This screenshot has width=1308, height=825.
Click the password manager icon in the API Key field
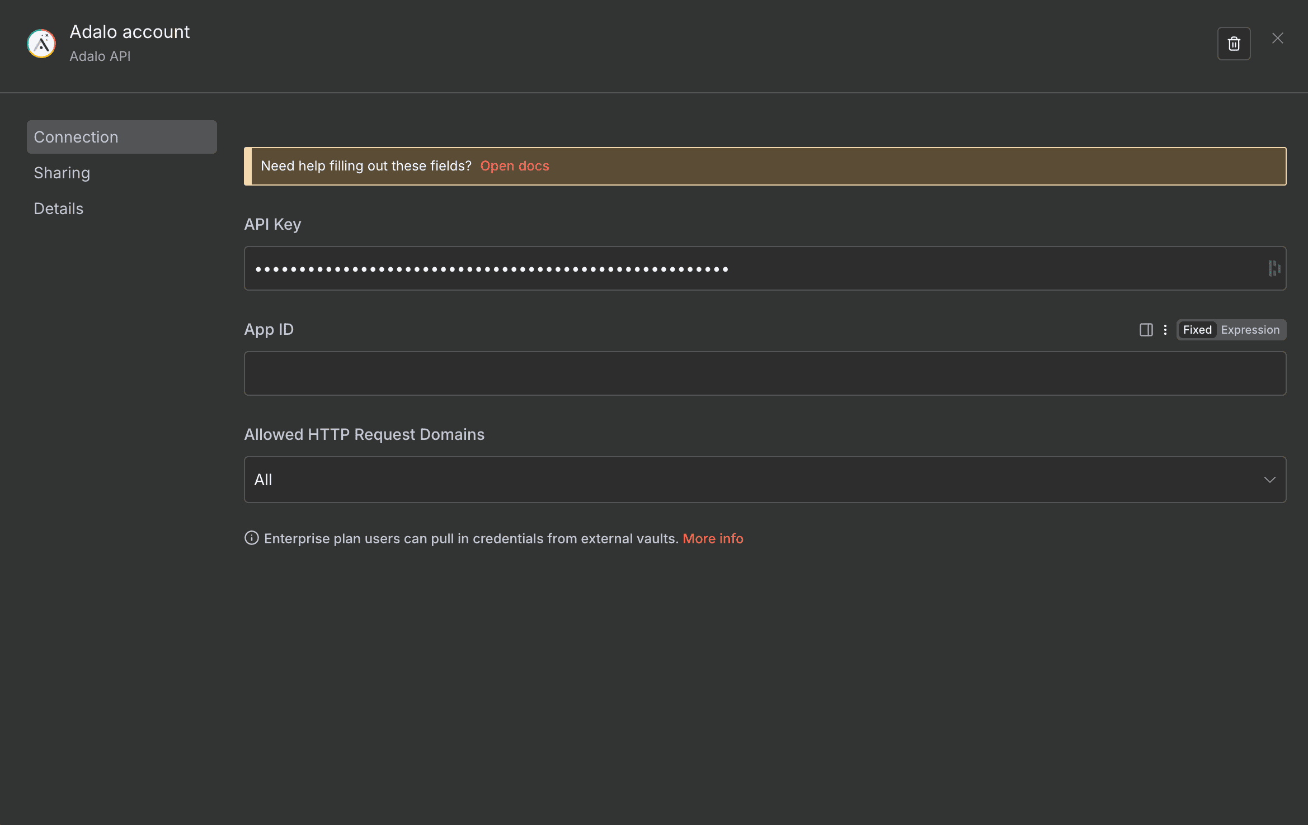(x=1274, y=268)
